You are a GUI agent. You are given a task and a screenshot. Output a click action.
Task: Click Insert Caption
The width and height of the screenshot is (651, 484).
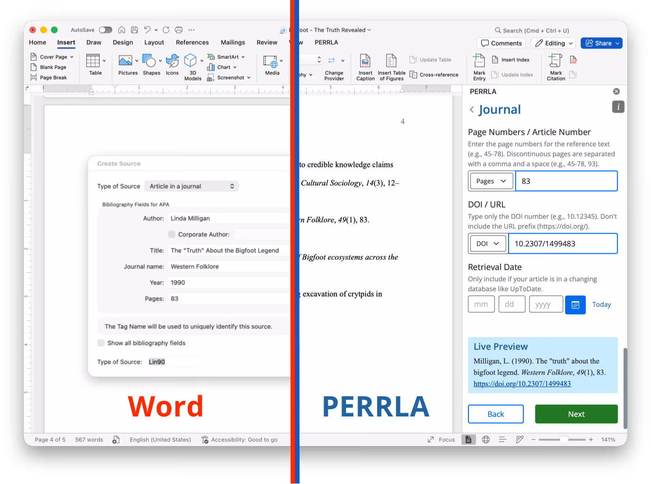tap(365, 68)
